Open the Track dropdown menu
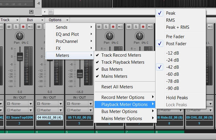216x140 pixels. pos(10,20)
